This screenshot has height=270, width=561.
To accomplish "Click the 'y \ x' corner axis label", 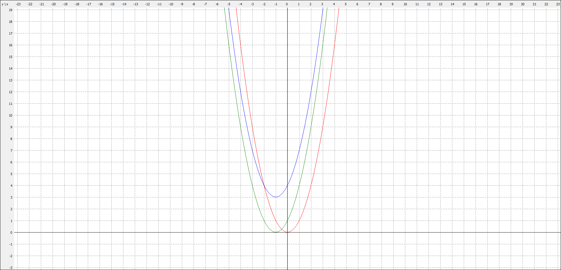I will coord(5,4).
